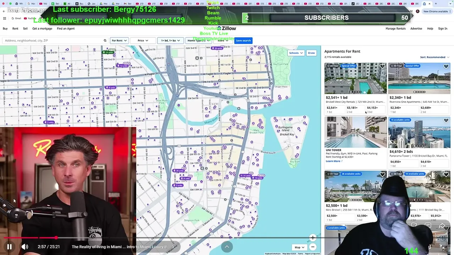The height and width of the screenshot is (255, 454).
Task: Zoom out the map with the minus icon
Action: coord(312,247)
